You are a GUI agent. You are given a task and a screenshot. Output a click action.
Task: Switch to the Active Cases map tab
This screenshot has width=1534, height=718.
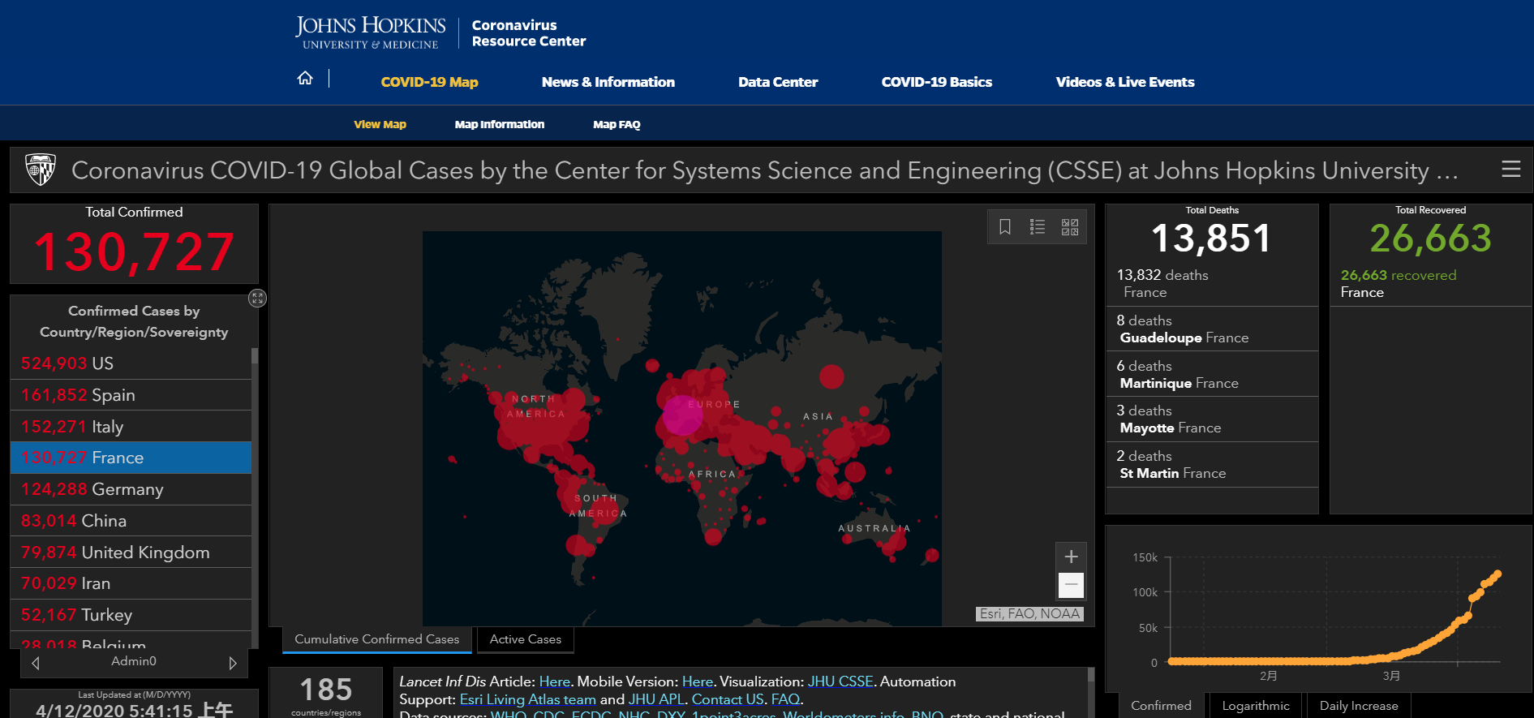tap(525, 639)
